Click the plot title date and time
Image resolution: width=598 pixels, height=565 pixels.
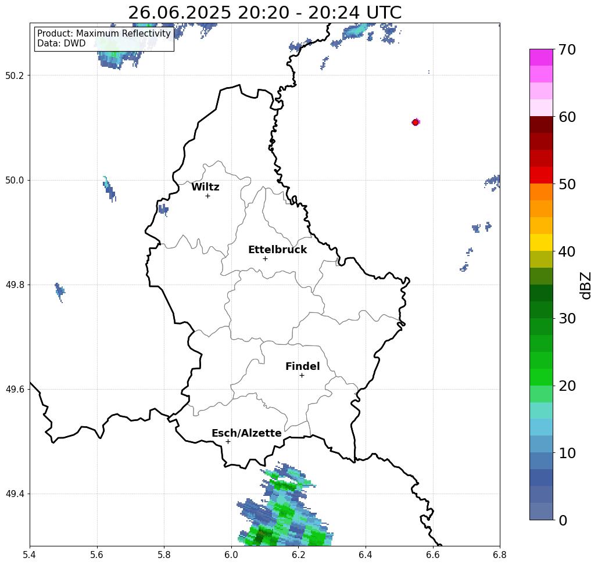[264, 13]
